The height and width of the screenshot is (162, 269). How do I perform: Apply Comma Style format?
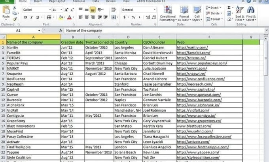point(140,17)
